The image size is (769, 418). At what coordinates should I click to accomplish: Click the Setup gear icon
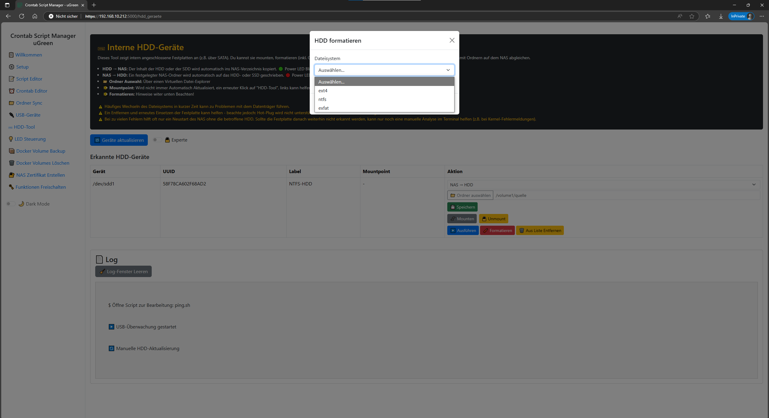[x=11, y=67]
